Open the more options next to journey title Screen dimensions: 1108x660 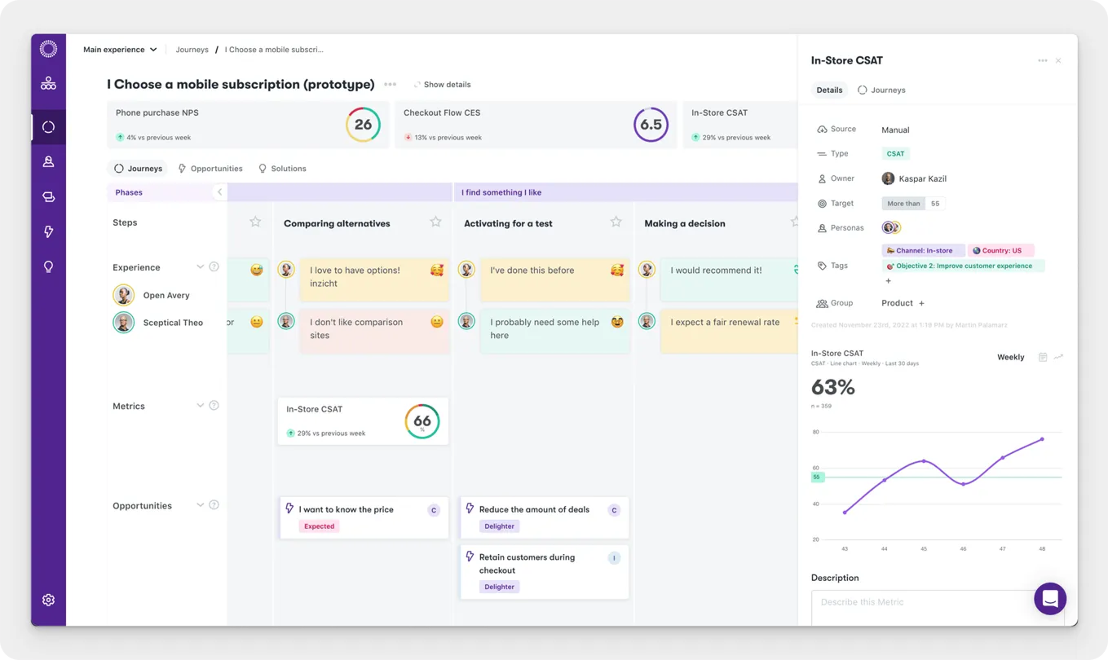[x=390, y=84]
